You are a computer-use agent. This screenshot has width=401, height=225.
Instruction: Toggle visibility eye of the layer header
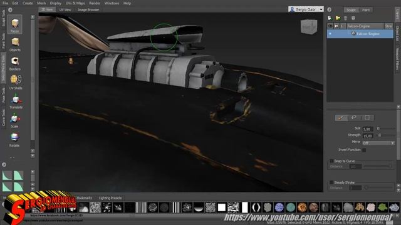coord(330,26)
